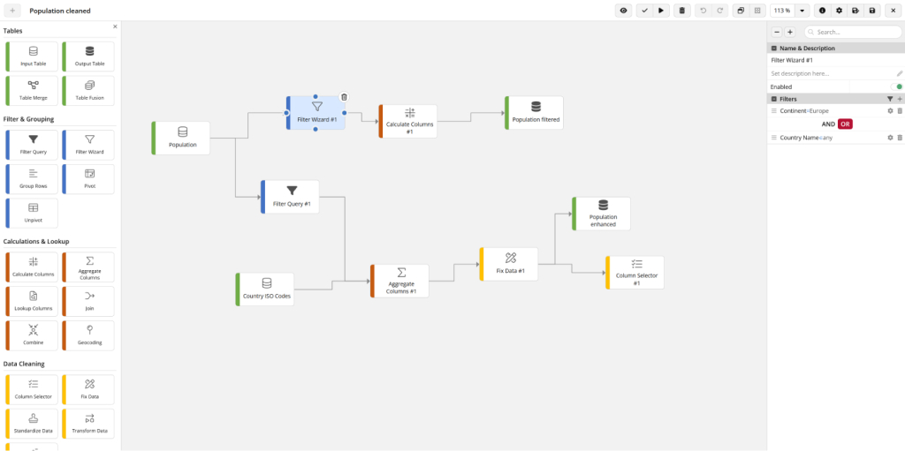This screenshot has height=451, width=905.
Task: Select the Lookup Columns tool
Action: tap(32, 301)
